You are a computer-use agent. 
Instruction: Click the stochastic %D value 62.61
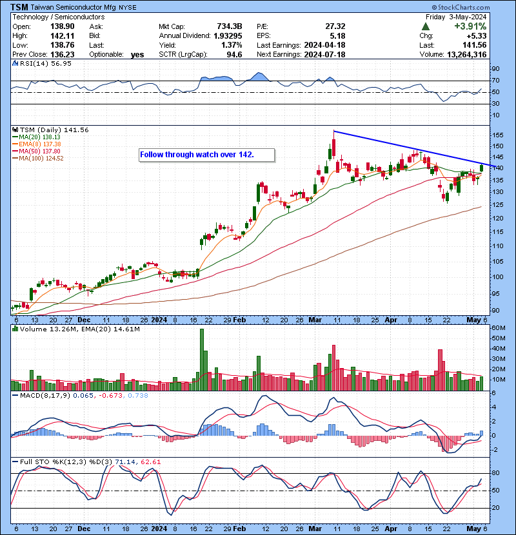(150, 462)
